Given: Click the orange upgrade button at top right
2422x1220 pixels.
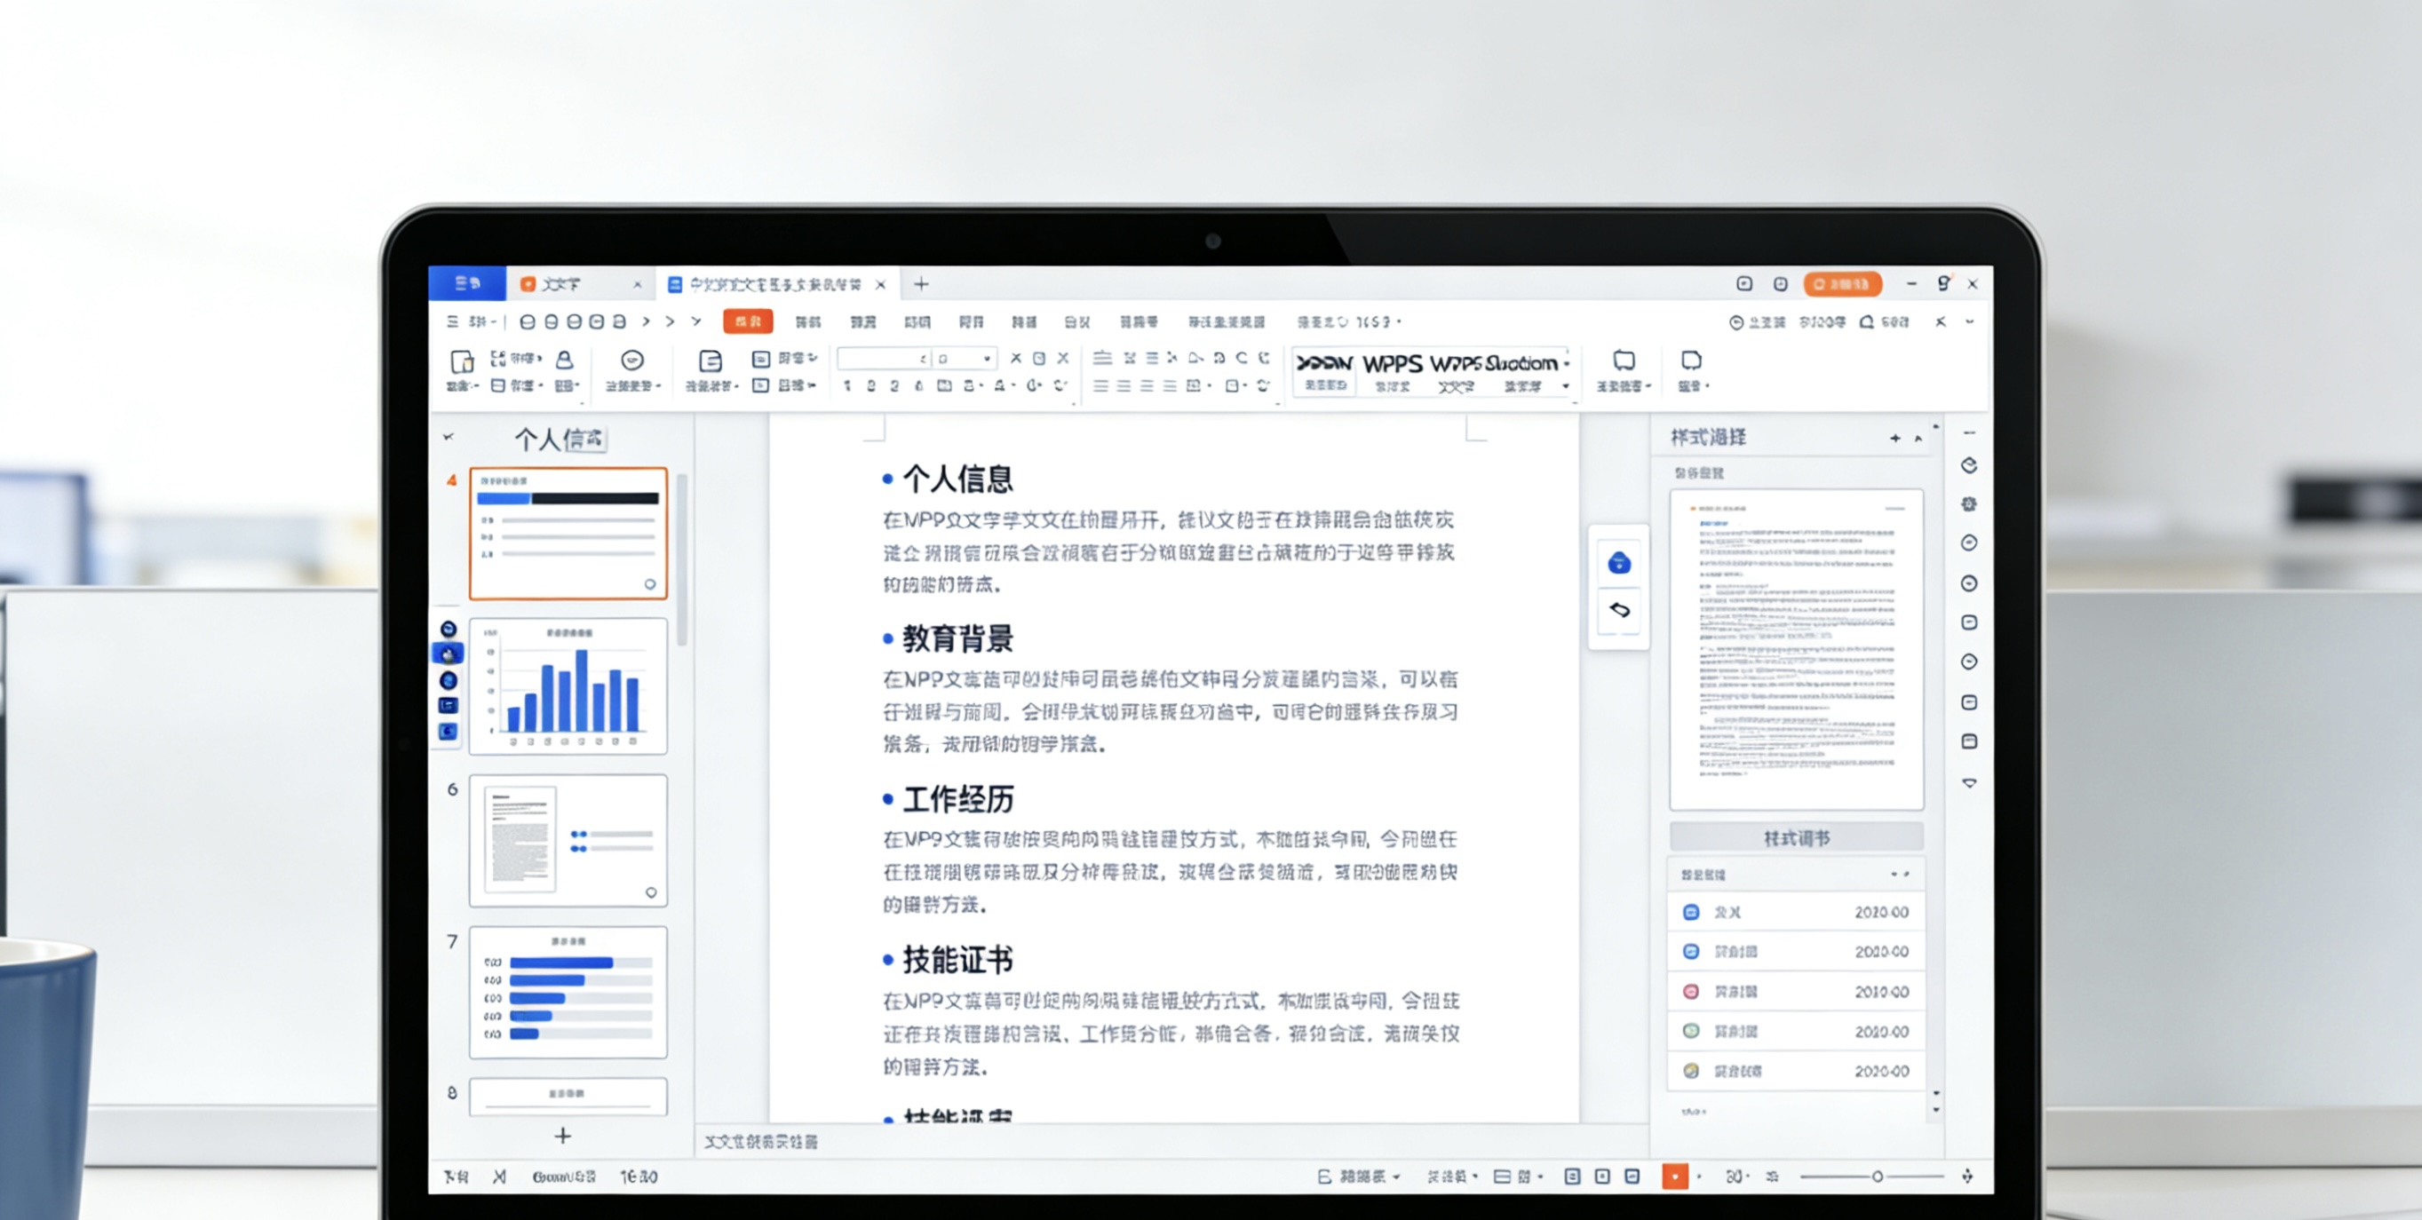Looking at the screenshot, I should tap(1841, 284).
